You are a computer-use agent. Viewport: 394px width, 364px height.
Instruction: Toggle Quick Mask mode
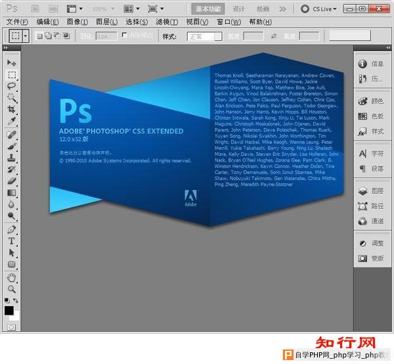(x=11, y=327)
